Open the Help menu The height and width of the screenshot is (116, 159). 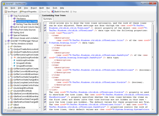[62, 8]
